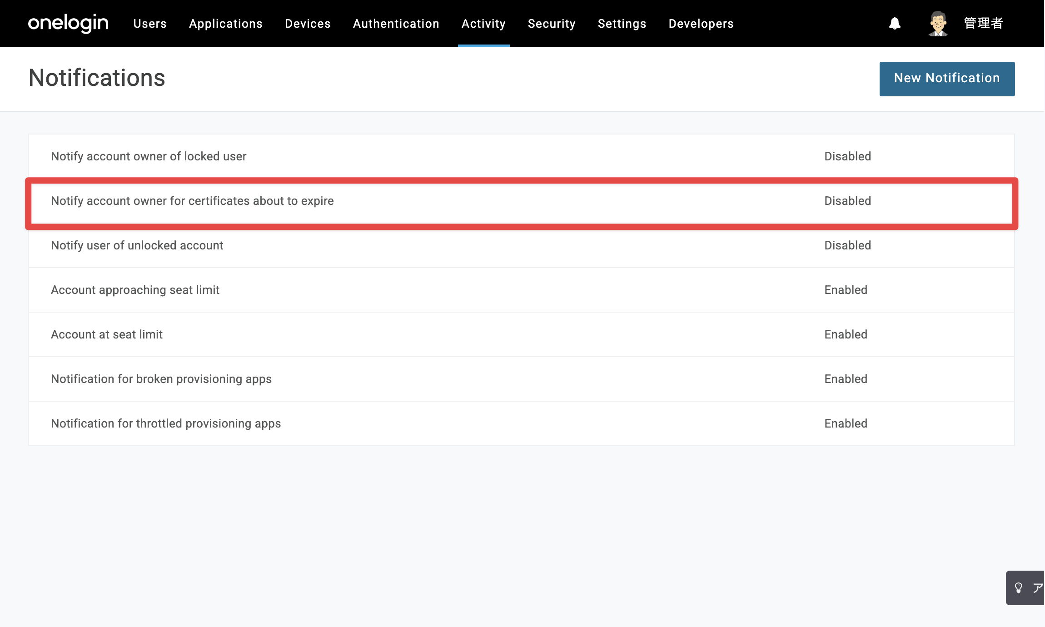Open the Settings menu
Image resolution: width=1045 pixels, height=627 pixels.
(622, 24)
